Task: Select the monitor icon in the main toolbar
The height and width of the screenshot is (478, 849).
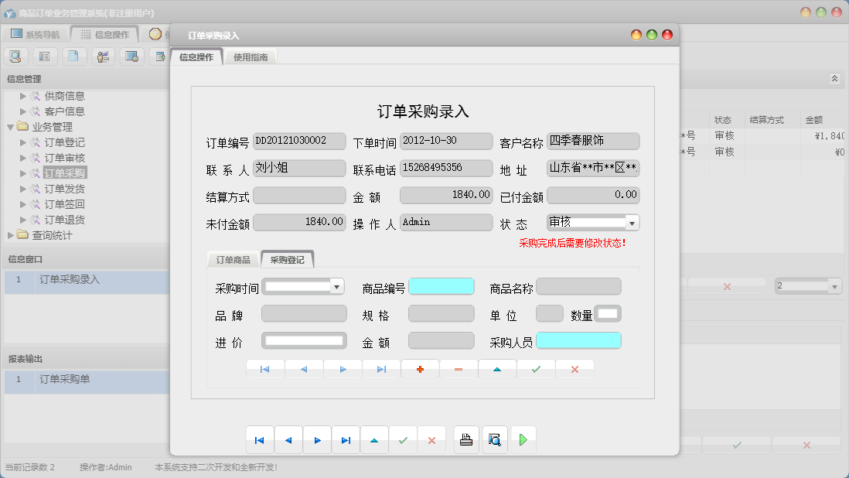Action: tap(131, 56)
